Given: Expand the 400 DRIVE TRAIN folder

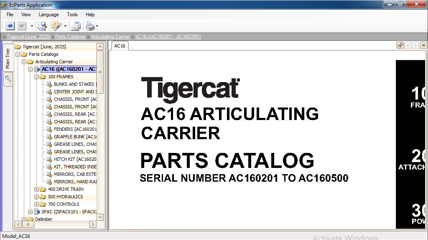Looking at the screenshot, I should pyautogui.click(x=37, y=189).
